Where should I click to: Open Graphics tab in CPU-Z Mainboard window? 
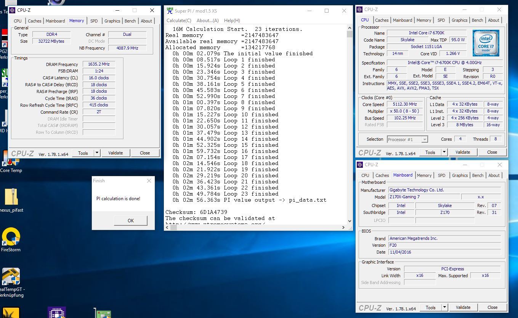pos(460,175)
